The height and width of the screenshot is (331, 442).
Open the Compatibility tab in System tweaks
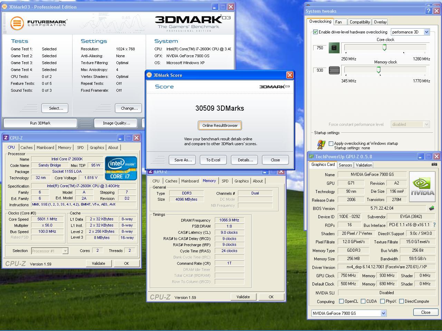pos(359,22)
